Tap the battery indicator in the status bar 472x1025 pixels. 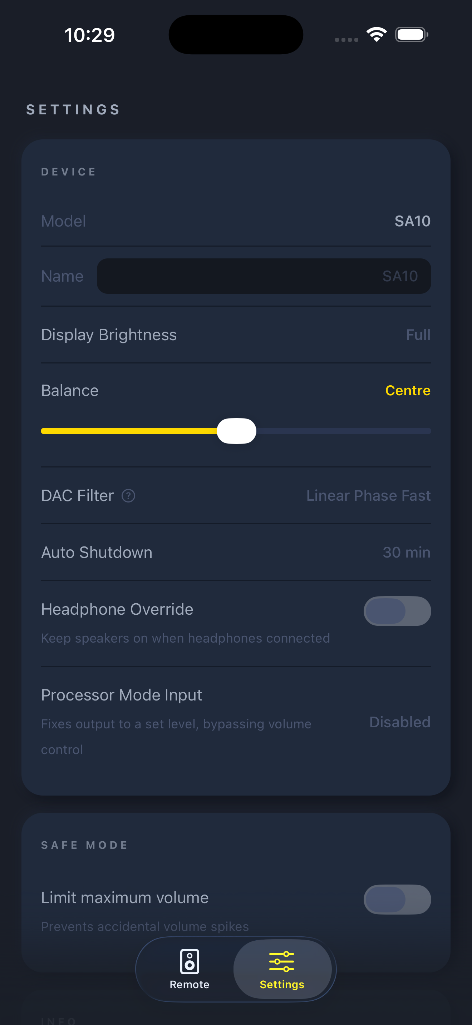[411, 34]
